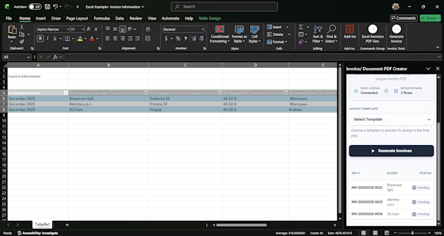The width and height of the screenshot is (444, 236).
Task: Open Leistungszeitraum column filter arrow
Action: [66, 93]
